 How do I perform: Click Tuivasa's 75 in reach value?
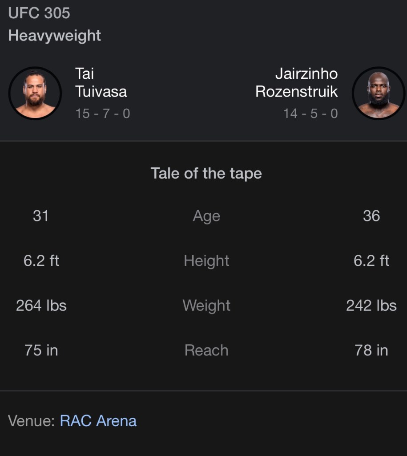41,350
